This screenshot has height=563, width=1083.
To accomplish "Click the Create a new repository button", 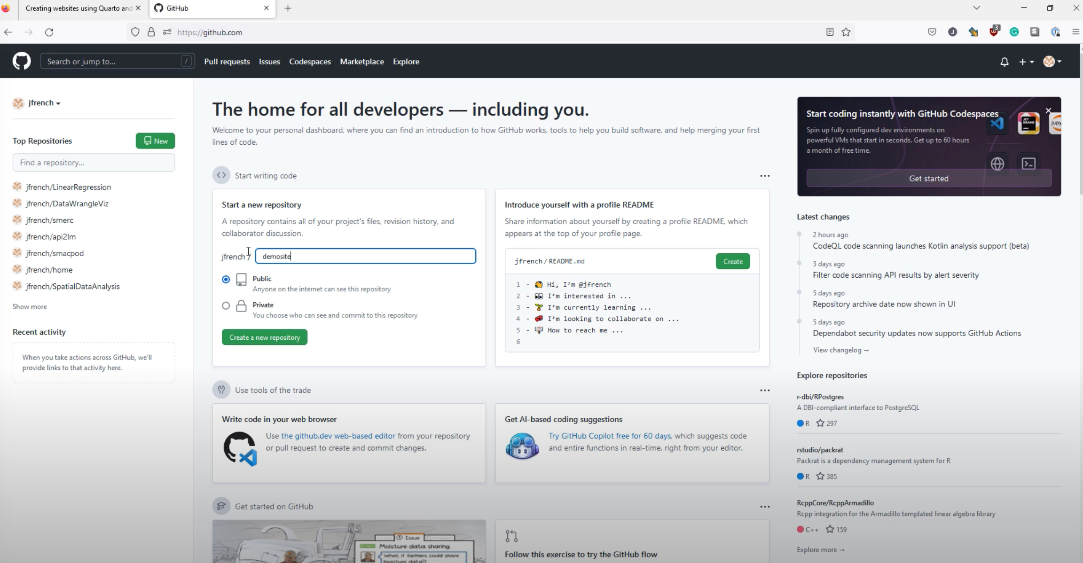I will coord(265,337).
